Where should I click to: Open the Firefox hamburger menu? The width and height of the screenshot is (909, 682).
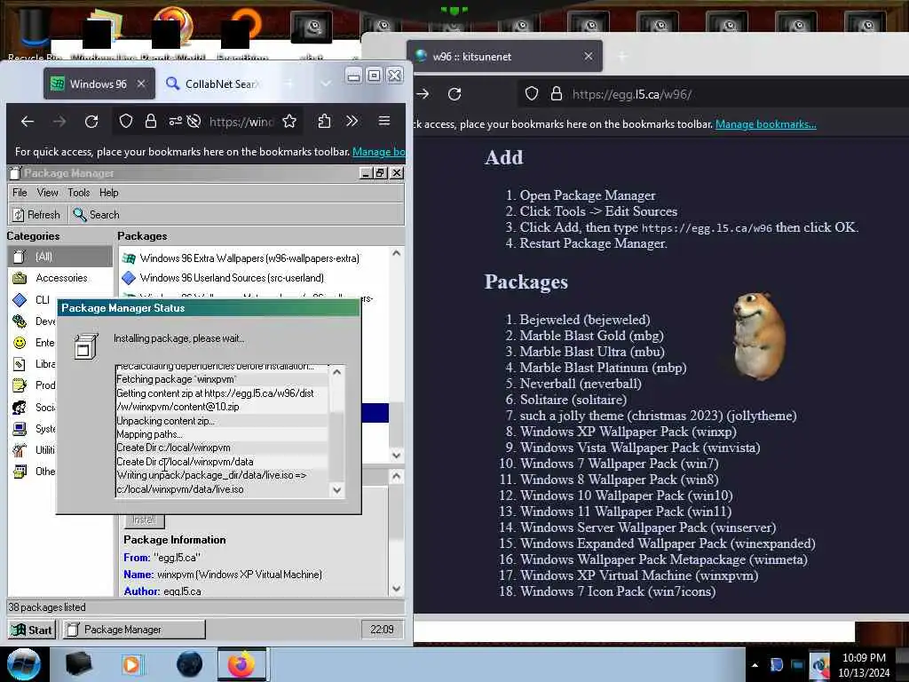pyautogui.click(x=383, y=121)
